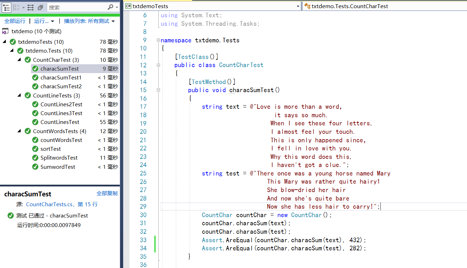Image resolution: width=467 pixels, height=268 pixels.
Task: Open the search filter dropdown arrow
Action: (117, 7)
